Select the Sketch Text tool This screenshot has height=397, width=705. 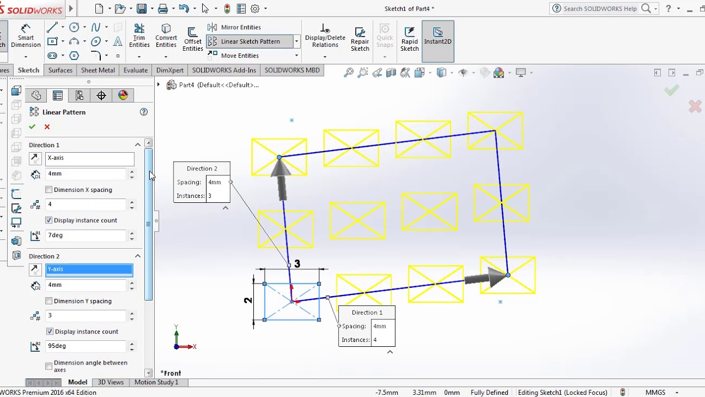[118, 41]
